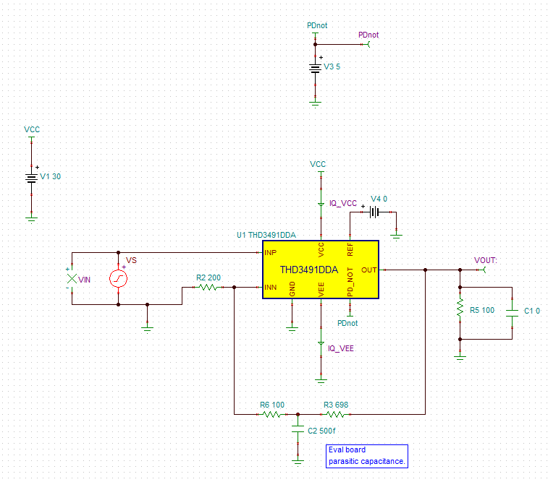Screen dimensions: 548x482
Task: Click the V3 5 label text
Action: click(332, 66)
